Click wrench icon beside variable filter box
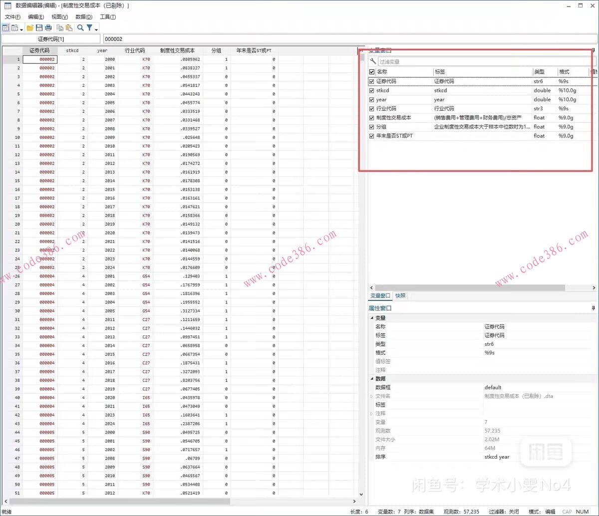 373,61
